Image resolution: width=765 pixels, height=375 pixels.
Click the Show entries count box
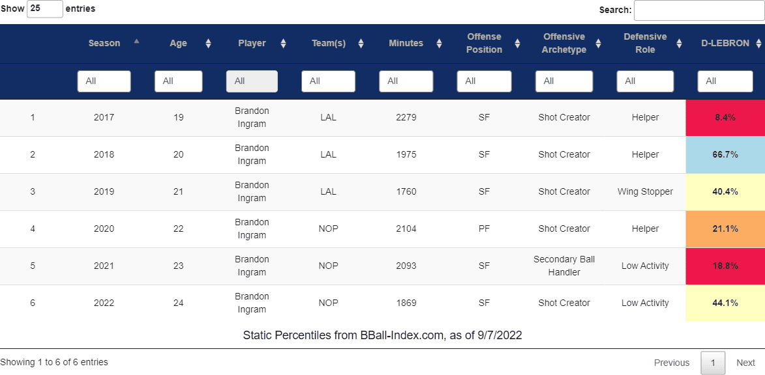tap(45, 8)
